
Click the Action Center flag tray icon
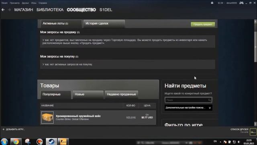(225, 142)
